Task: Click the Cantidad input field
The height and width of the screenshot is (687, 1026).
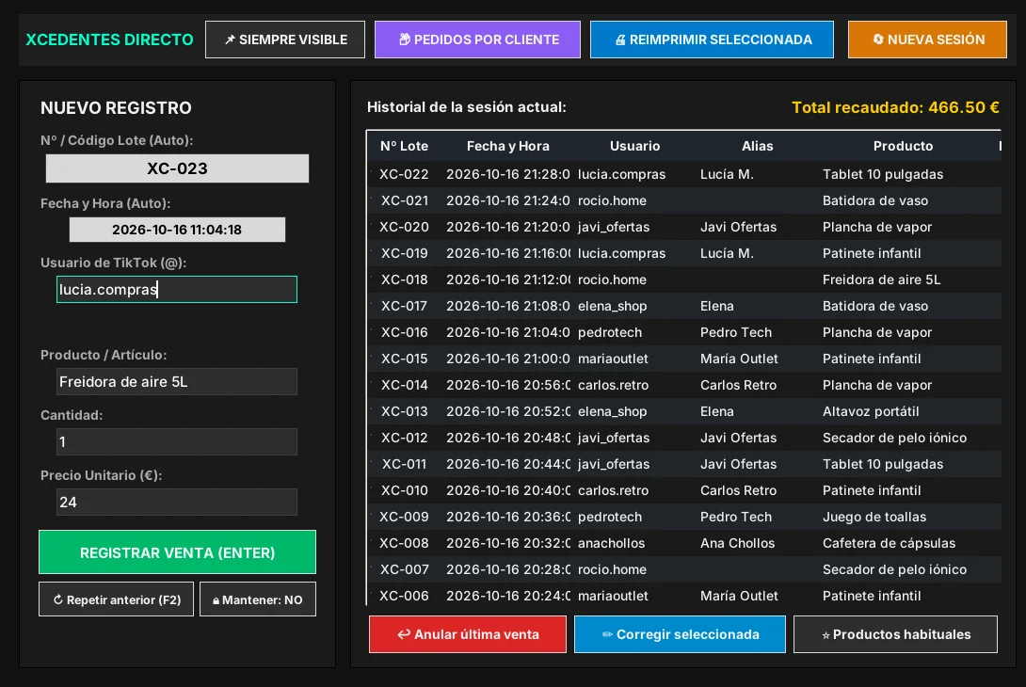Action: pos(177,441)
